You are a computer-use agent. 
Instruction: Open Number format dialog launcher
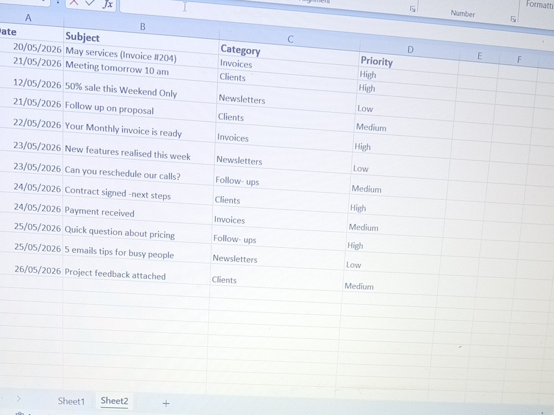click(514, 19)
